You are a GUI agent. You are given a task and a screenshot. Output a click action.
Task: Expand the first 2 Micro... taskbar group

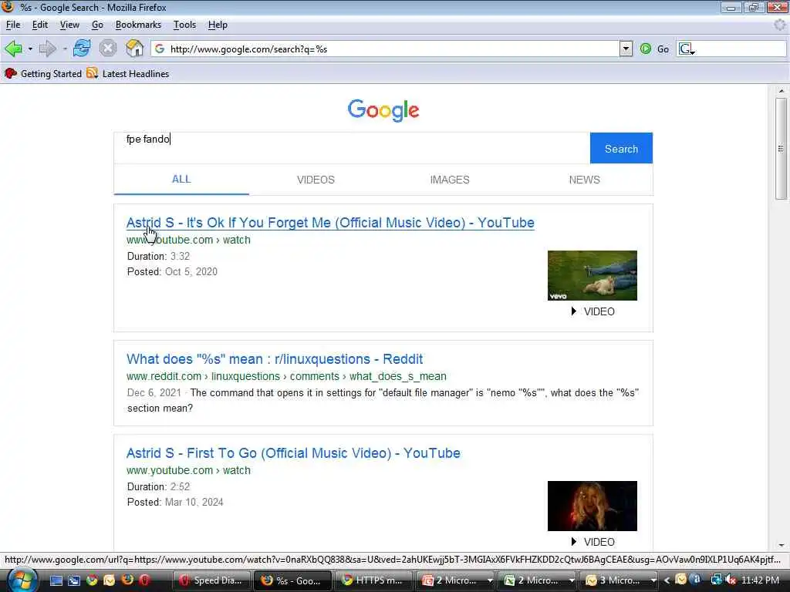[x=489, y=580]
